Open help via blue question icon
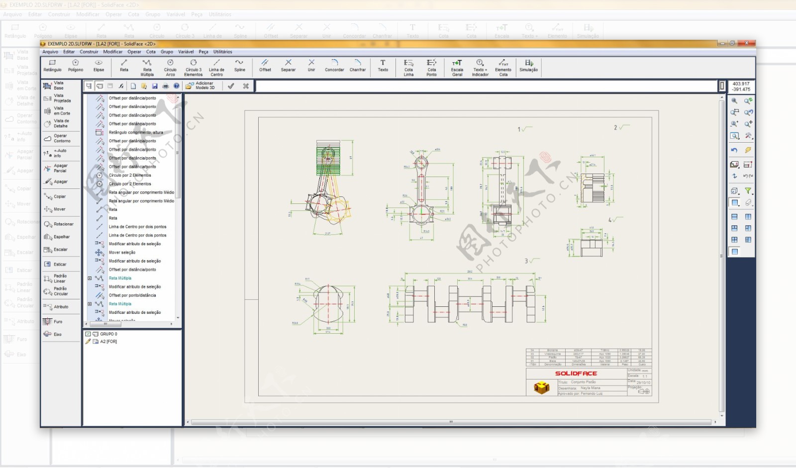This screenshot has height=468, width=796. tap(176, 86)
